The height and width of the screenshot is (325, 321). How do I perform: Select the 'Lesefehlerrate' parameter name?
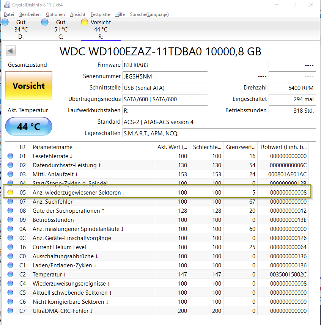(x=52, y=156)
